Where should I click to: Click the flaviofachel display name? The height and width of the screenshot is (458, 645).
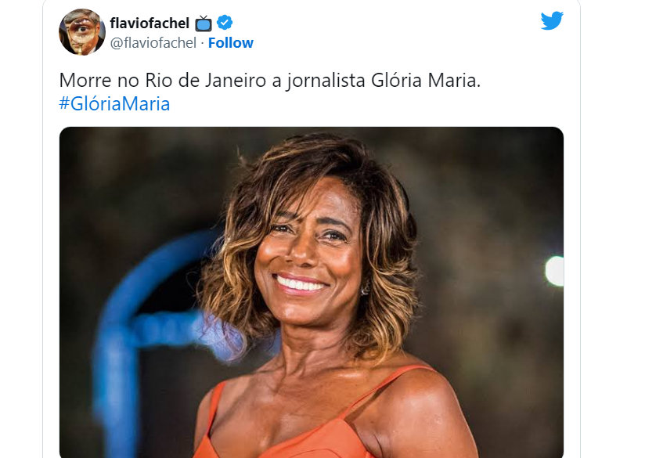[x=150, y=23]
